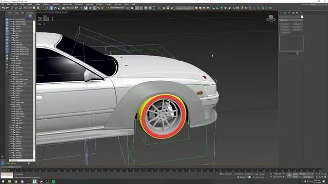The height and width of the screenshot is (184, 328).
Task: Open the Curve Editor icon
Action: [x=150, y=8]
